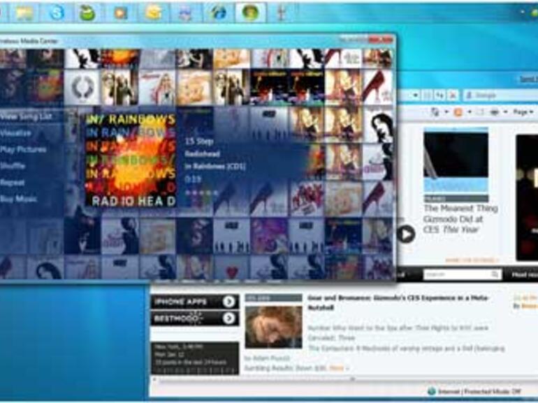Image resolution: width=538 pixels, height=403 pixels.
Task: Click the magnifier icon in Gizmodo search
Action: [x=495, y=275]
